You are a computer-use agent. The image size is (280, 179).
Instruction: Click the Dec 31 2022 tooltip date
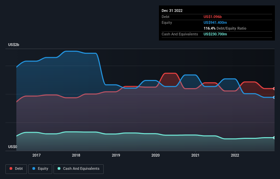click(x=172, y=11)
